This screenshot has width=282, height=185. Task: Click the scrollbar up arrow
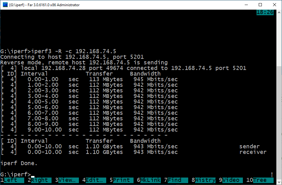point(279,13)
